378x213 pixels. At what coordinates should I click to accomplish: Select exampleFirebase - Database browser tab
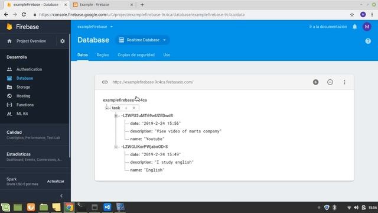pyautogui.click(x=37, y=5)
